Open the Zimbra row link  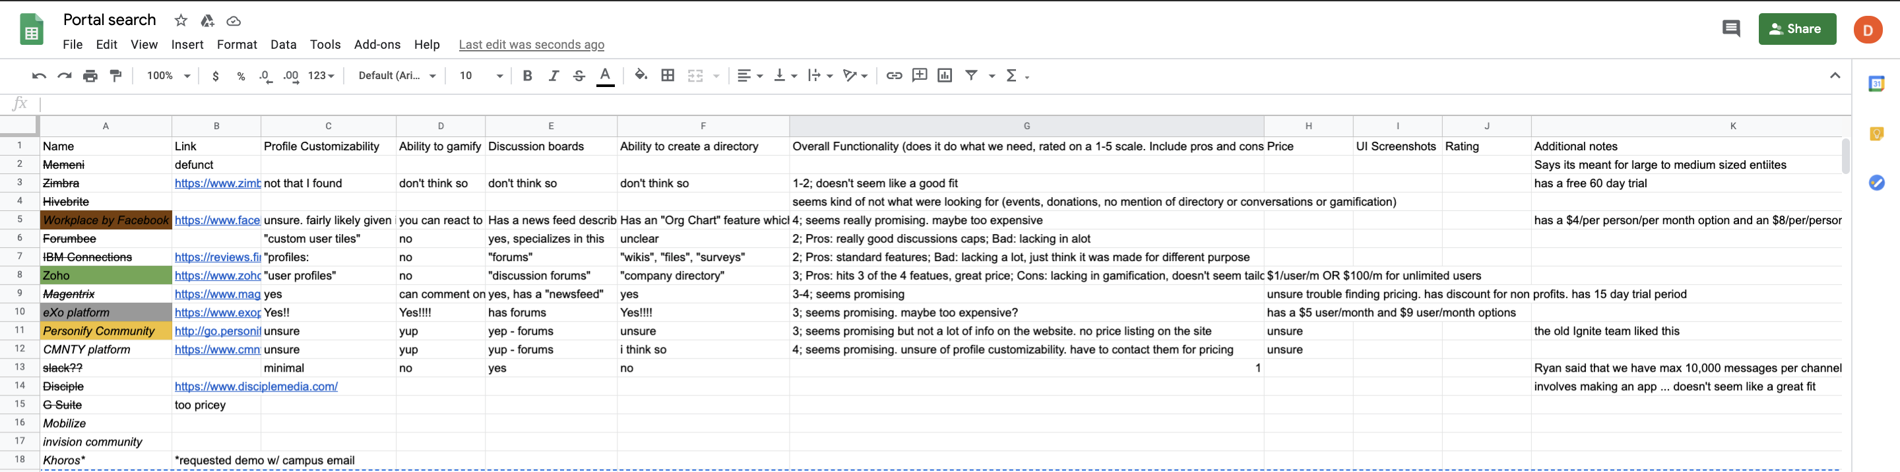click(x=217, y=184)
